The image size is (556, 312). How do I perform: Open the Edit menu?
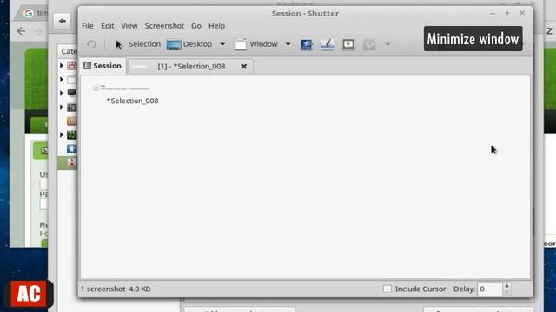(108, 26)
